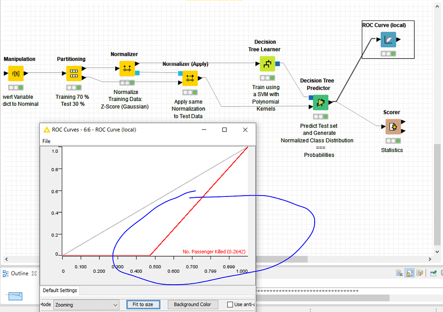Open the Zooming mode dropdown
Image resolution: width=443 pixels, height=312 pixels.
click(x=116, y=304)
